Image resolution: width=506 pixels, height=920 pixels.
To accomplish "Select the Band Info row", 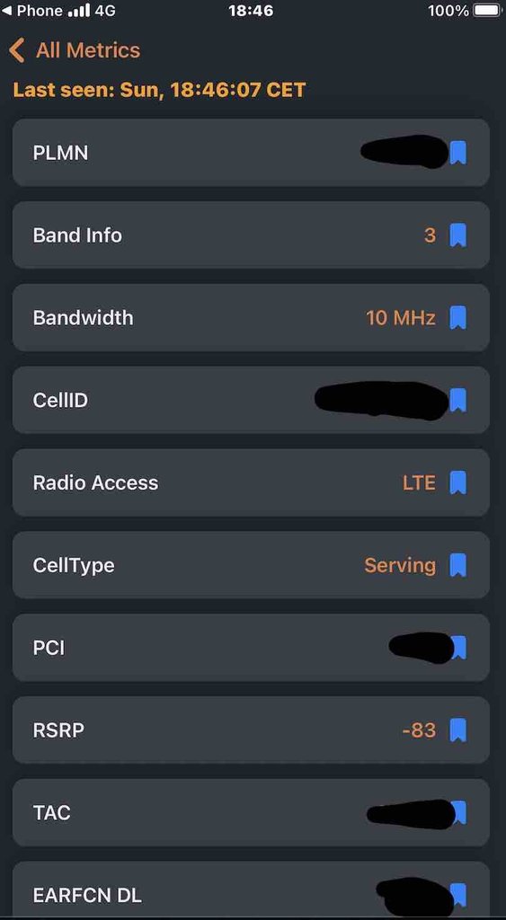I will (251, 235).
